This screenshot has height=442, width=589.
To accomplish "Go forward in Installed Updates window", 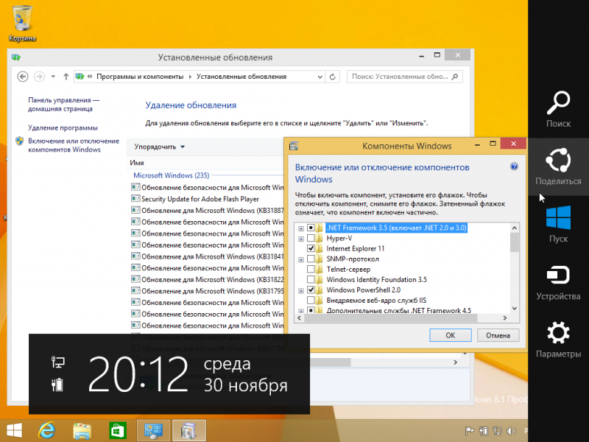I will coord(39,77).
